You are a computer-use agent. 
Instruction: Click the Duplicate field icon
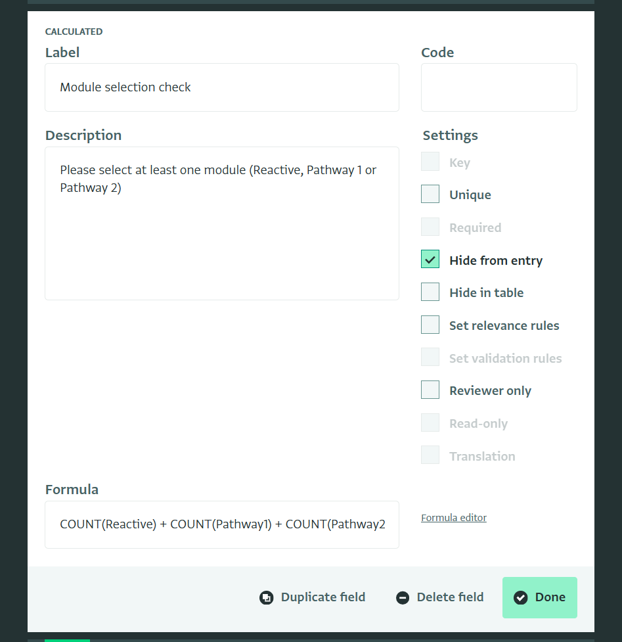pyautogui.click(x=266, y=598)
